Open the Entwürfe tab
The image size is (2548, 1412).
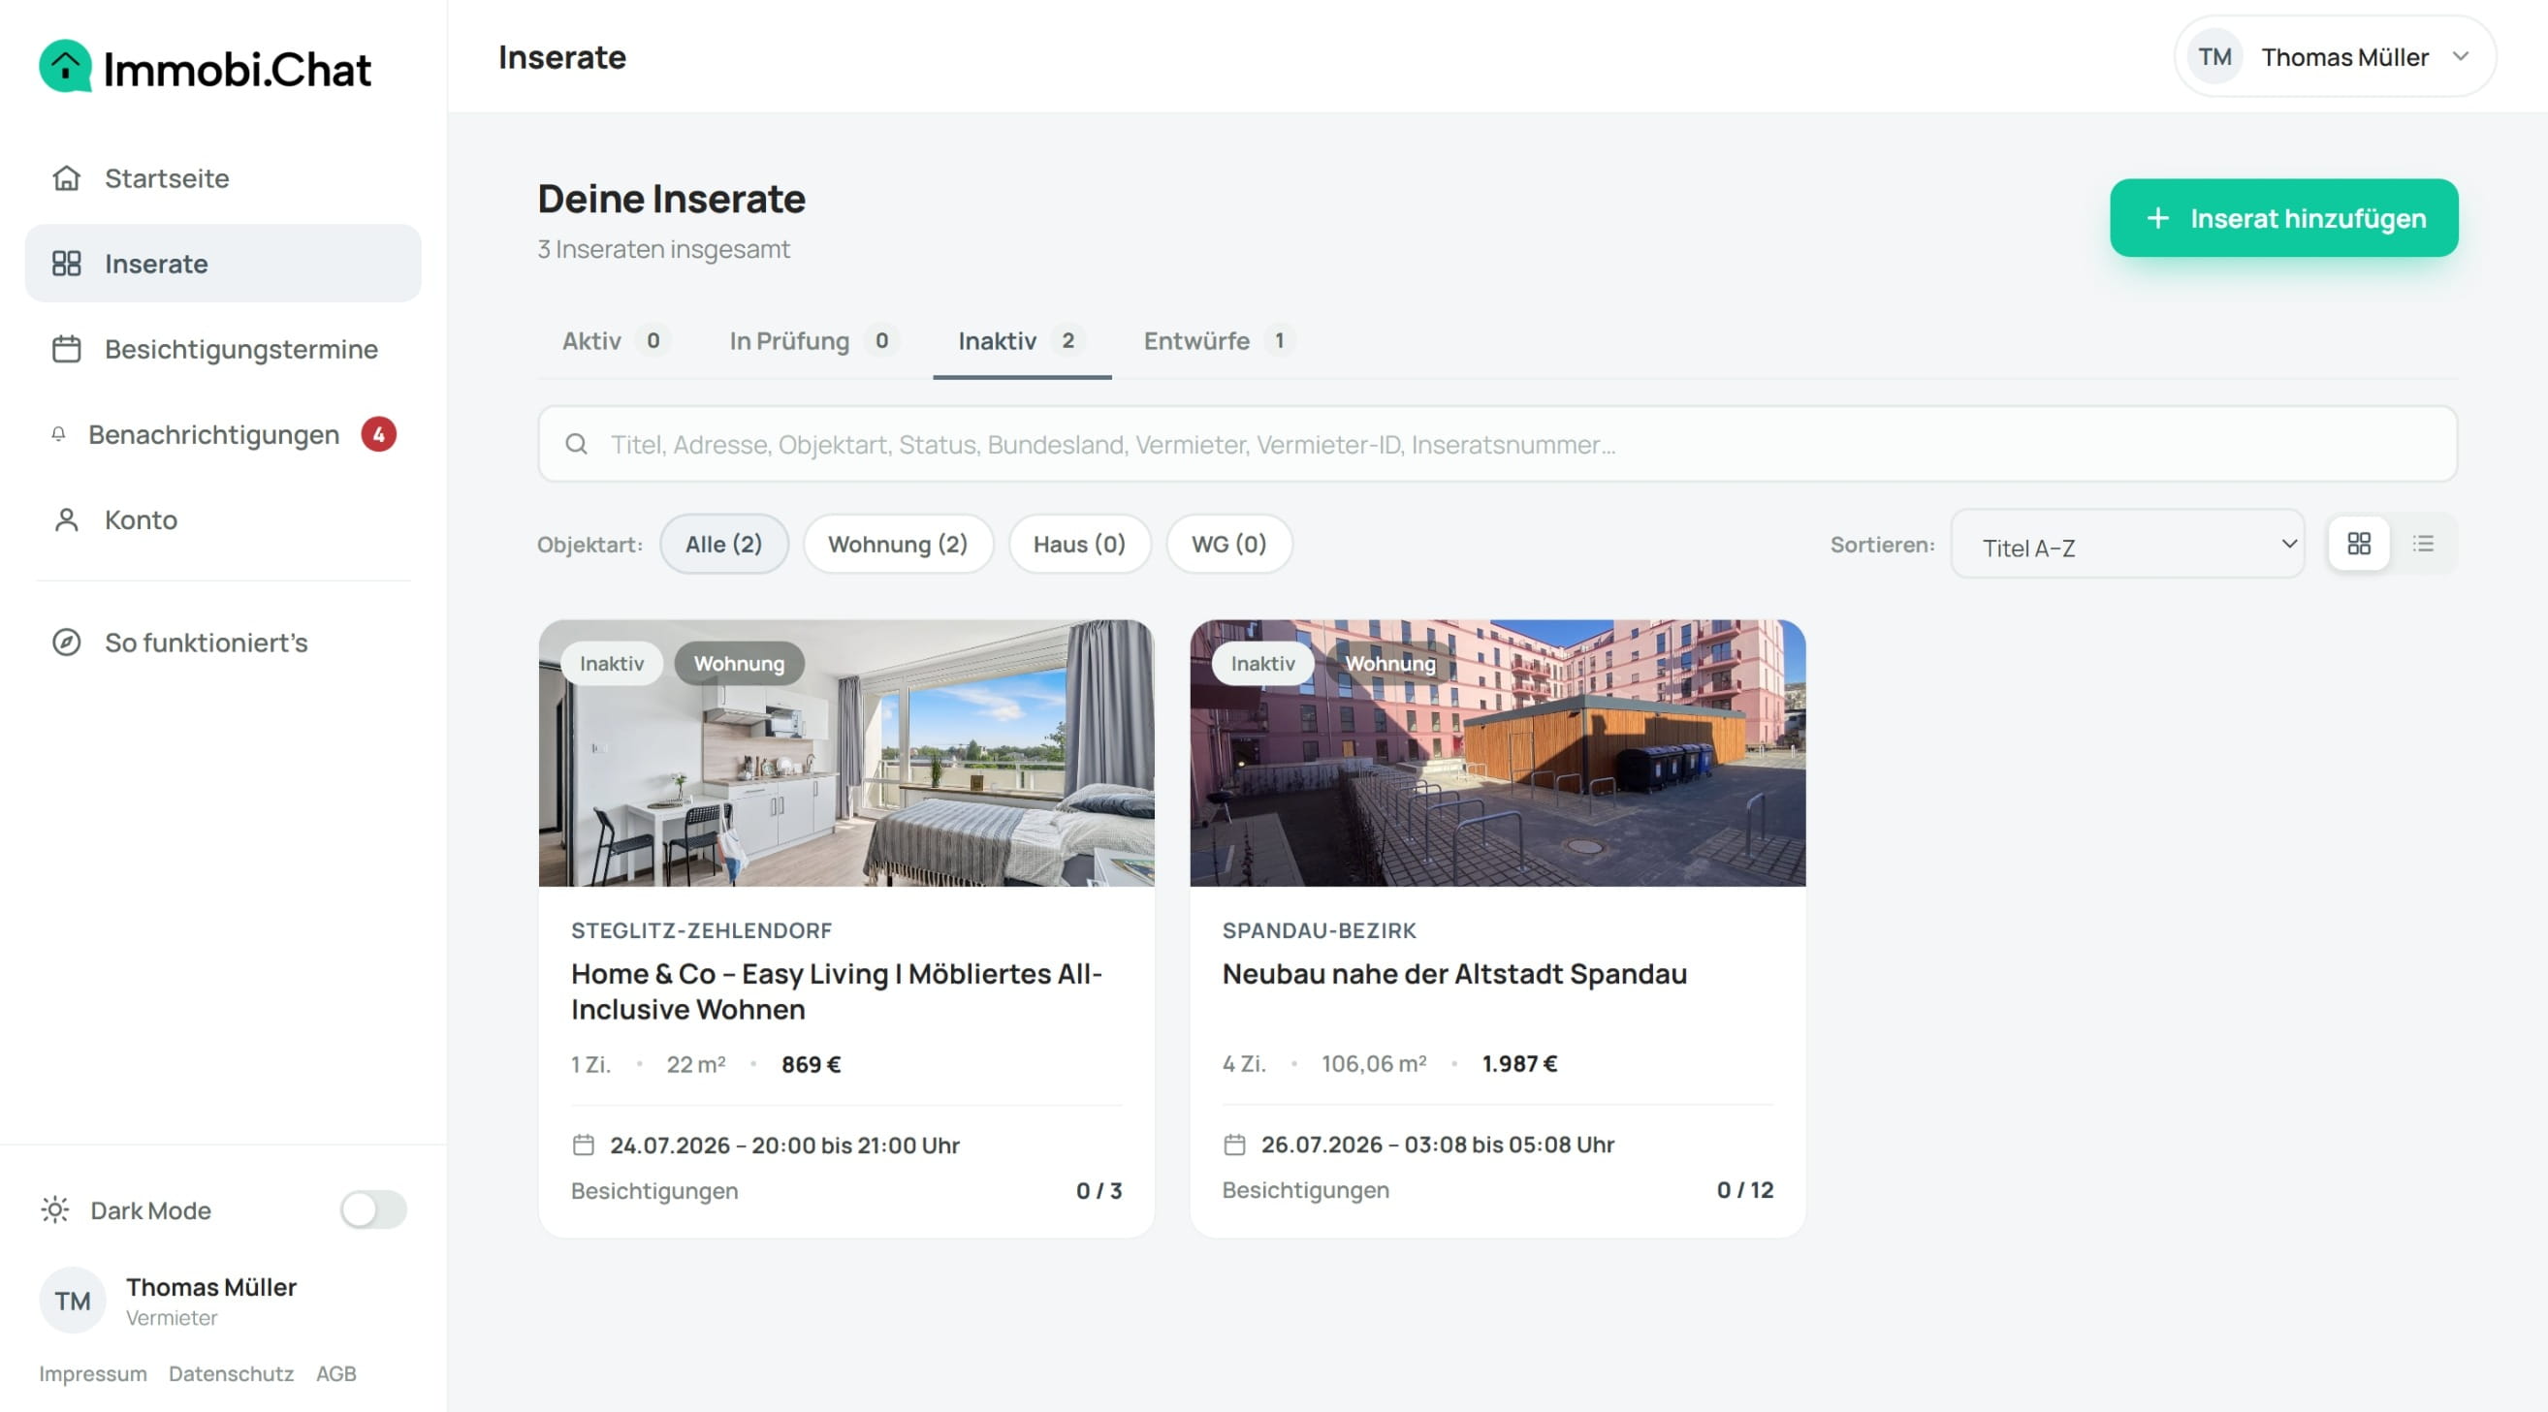[1219, 340]
